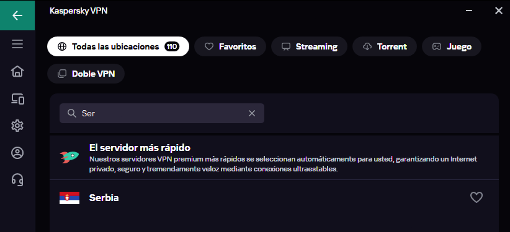The image size is (510, 232).
Task: Select the Serbia server location
Action: click(x=274, y=197)
